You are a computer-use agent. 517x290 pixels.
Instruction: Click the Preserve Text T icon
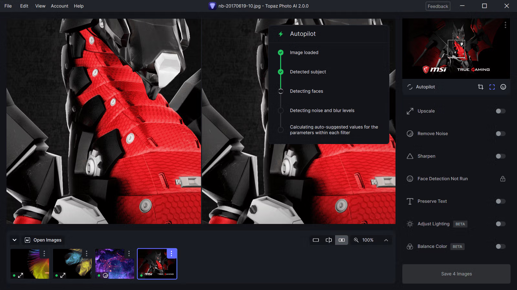point(410,201)
